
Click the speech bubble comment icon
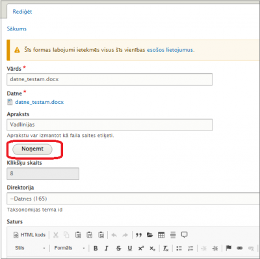click(x=184, y=235)
